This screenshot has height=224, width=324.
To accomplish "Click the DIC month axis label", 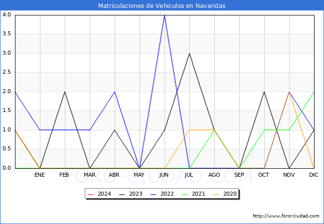I will click(x=314, y=175).
